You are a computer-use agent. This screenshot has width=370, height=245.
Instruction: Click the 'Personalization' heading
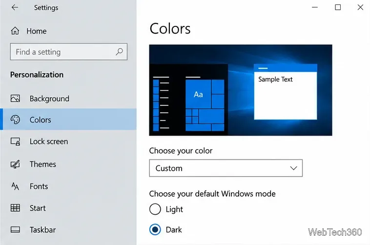[x=37, y=75]
